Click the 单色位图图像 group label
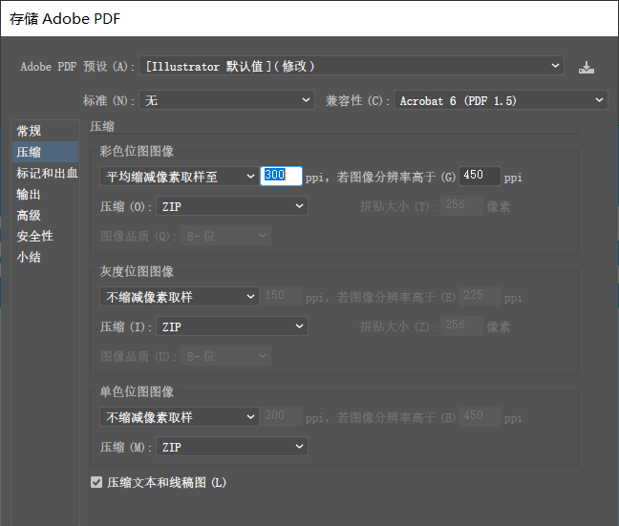Screen dimensions: 619x526 [137, 391]
